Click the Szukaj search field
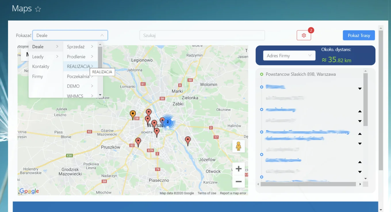Image resolution: width=391 pixels, height=212 pixels. pyautogui.click(x=202, y=35)
